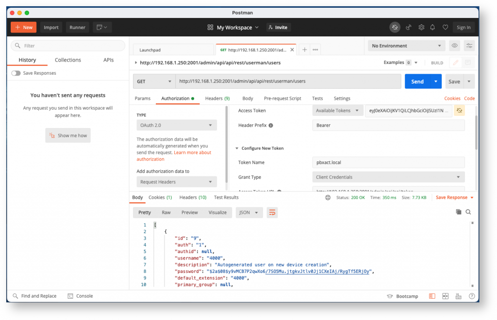Click the Invite button
Image resolution: width=497 pixels, height=320 pixels.
tap(278, 28)
